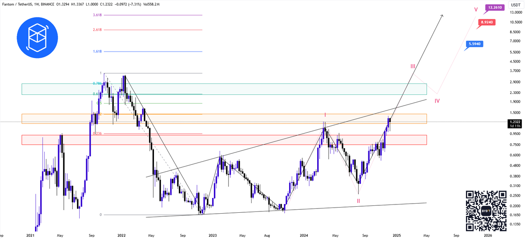Image resolution: width=525 pixels, height=239 pixels.
Task: Click 2021 on the time axis
Action: [x=30, y=235]
